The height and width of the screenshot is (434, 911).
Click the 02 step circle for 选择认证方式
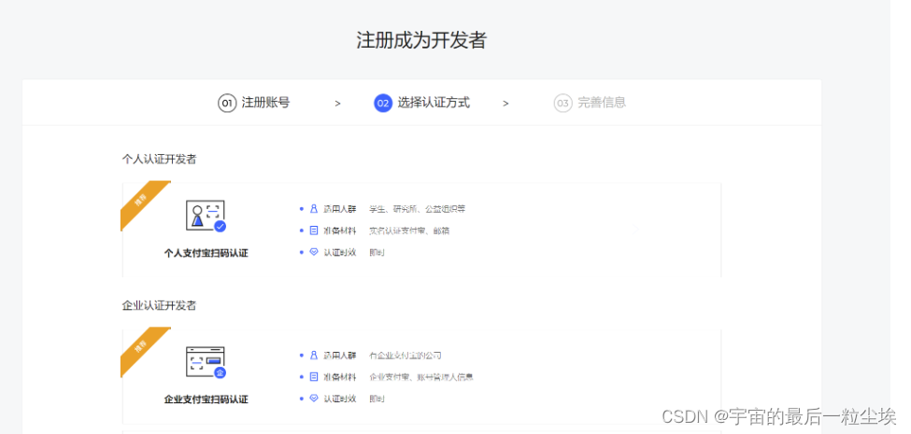click(x=383, y=104)
